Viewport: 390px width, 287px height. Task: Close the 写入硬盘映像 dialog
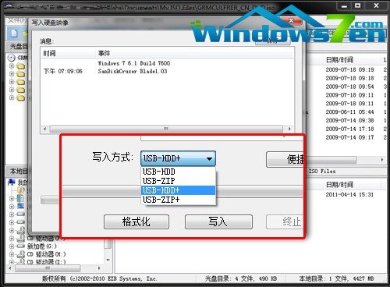pyautogui.click(x=291, y=21)
